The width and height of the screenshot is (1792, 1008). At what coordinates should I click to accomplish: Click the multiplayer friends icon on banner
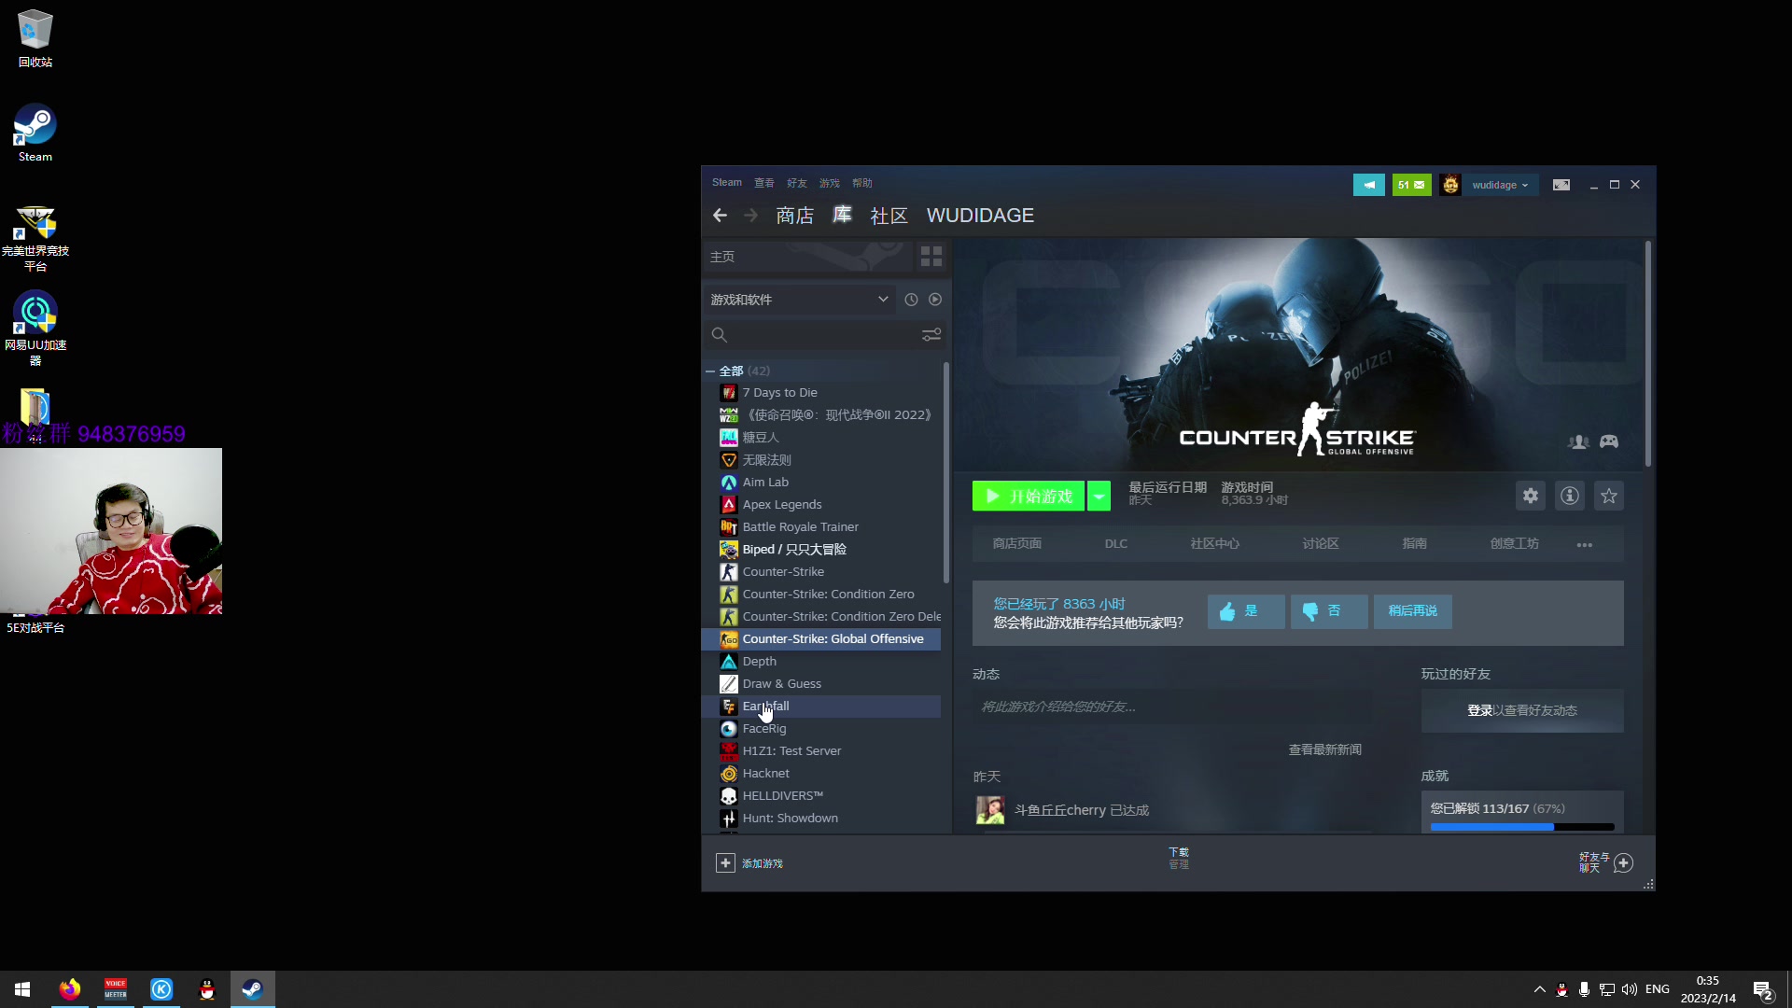[1578, 441]
